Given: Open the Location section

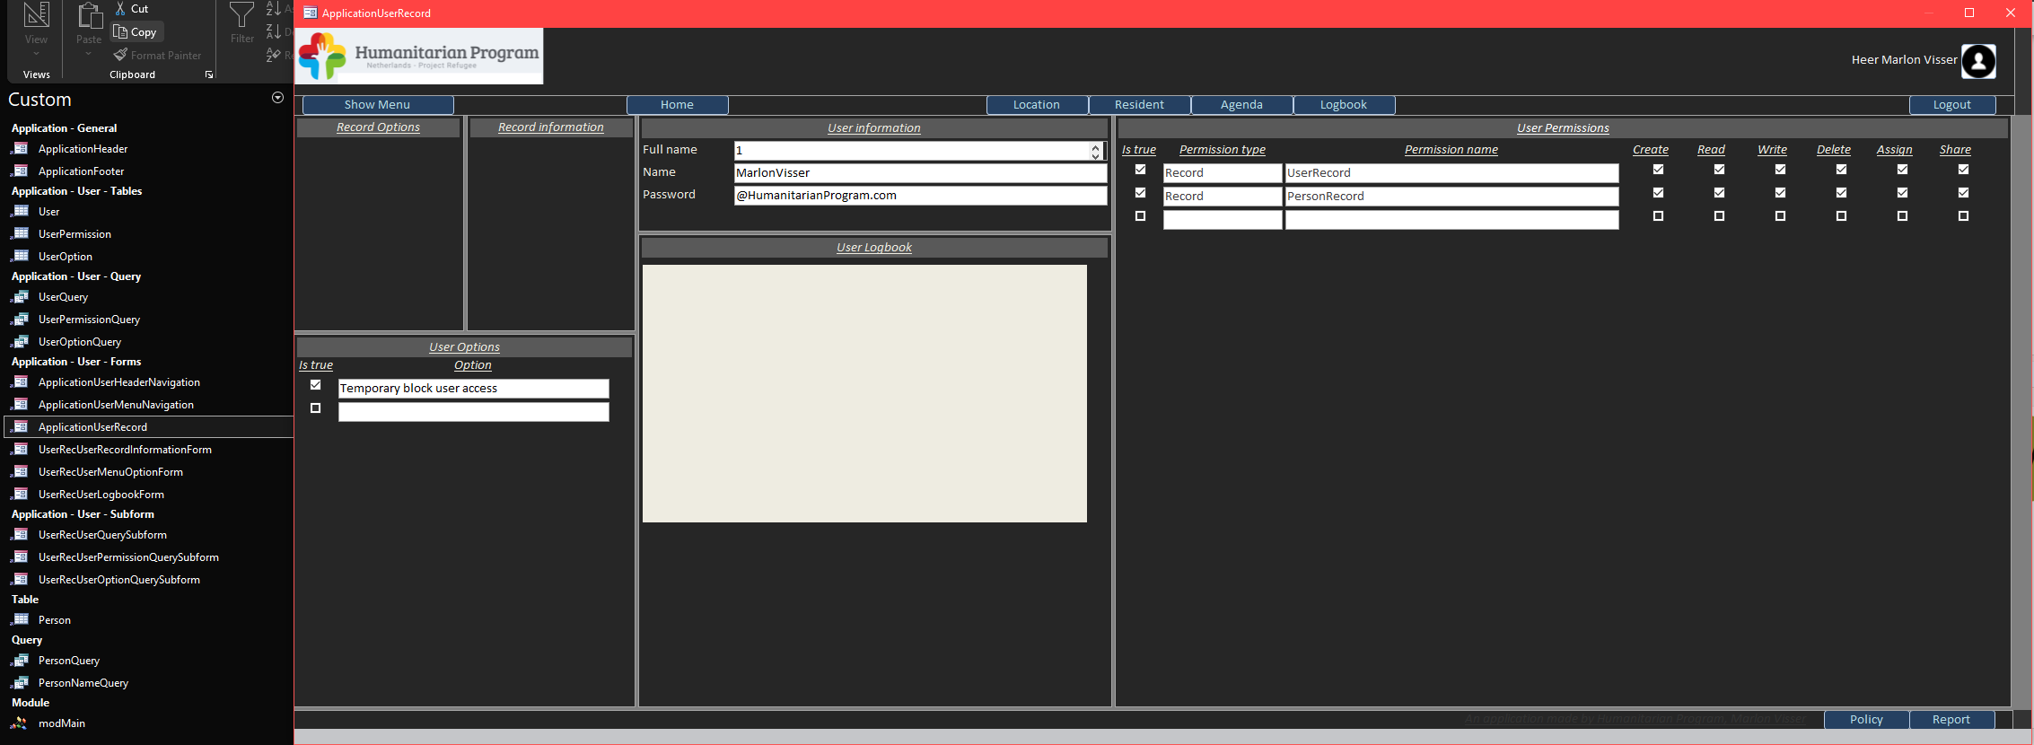Looking at the screenshot, I should click(x=1037, y=105).
